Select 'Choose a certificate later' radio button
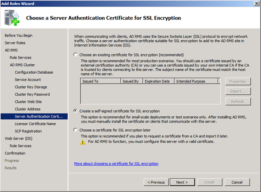Screen dimensions: 261x192 (75, 130)
